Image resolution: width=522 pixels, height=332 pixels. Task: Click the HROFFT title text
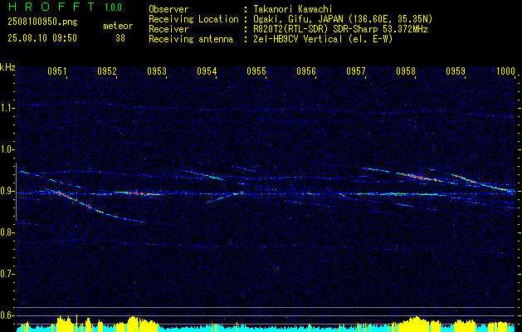pyautogui.click(x=52, y=7)
